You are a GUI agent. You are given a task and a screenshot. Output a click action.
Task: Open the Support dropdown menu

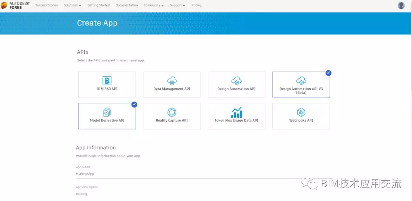pyautogui.click(x=177, y=5)
